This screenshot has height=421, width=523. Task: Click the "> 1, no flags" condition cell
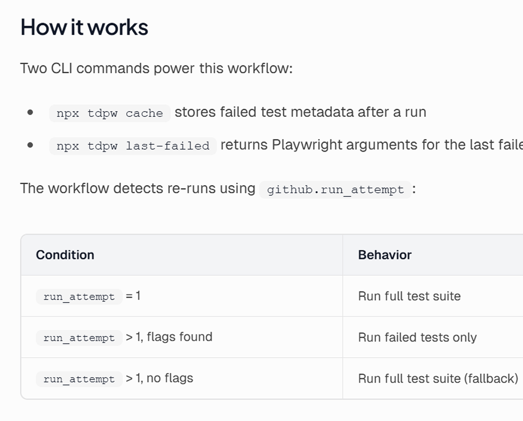[x=182, y=378]
